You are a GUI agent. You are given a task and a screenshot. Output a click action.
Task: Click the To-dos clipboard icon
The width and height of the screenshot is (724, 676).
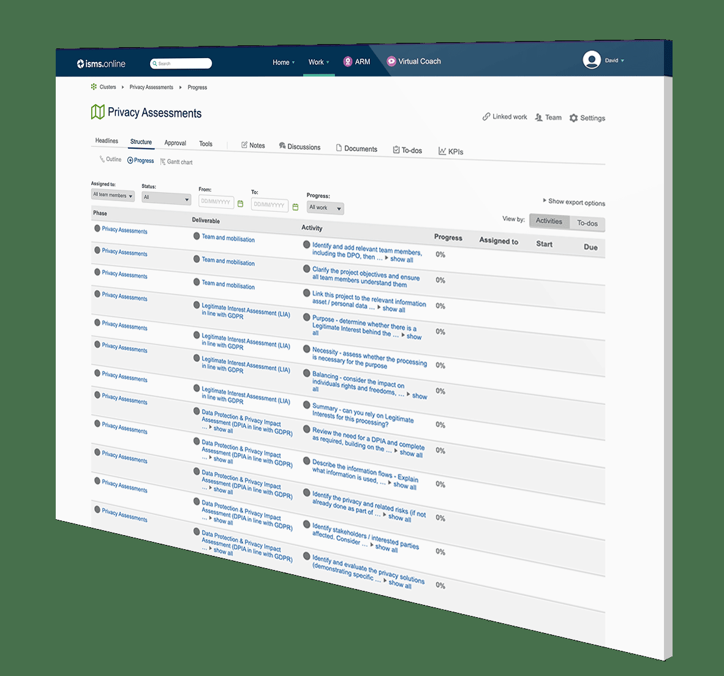396,149
